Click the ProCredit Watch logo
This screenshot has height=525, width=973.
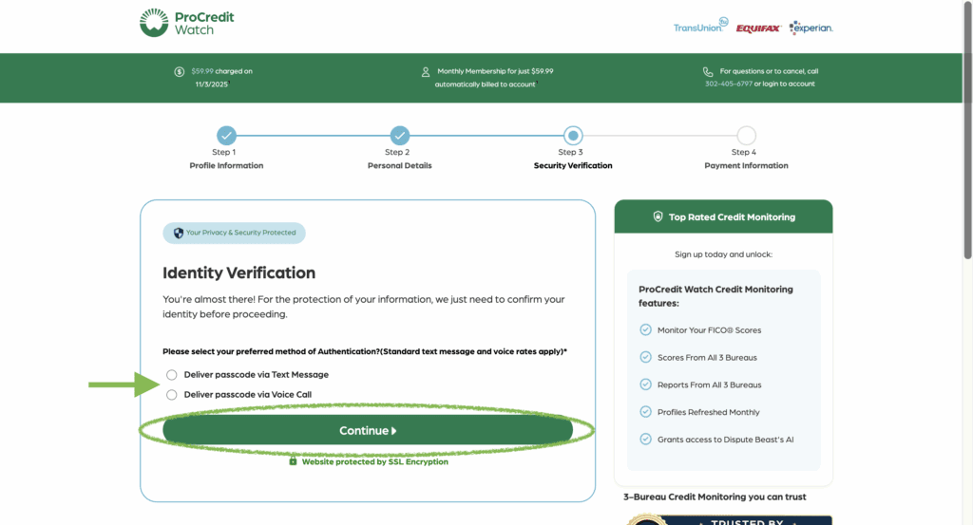(186, 24)
